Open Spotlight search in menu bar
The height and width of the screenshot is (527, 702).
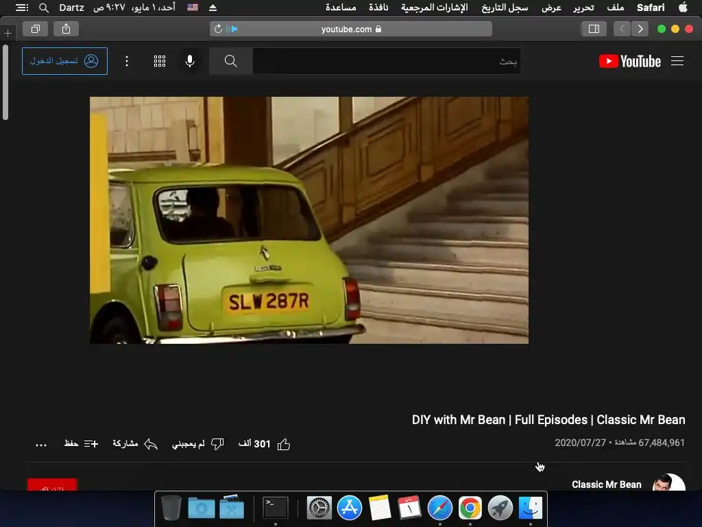click(43, 8)
